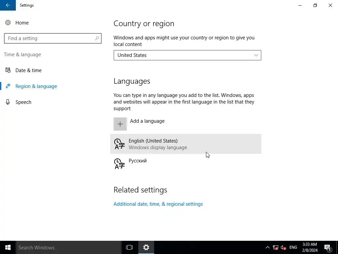Click the Find a setting search box
This screenshot has width=338, height=254.
(52, 38)
